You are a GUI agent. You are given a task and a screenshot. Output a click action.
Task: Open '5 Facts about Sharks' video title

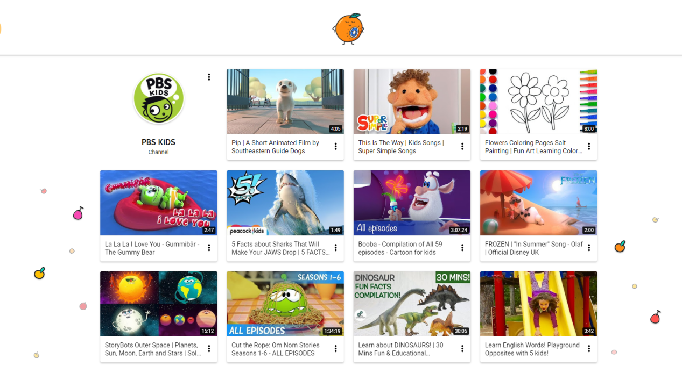pos(280,248)
